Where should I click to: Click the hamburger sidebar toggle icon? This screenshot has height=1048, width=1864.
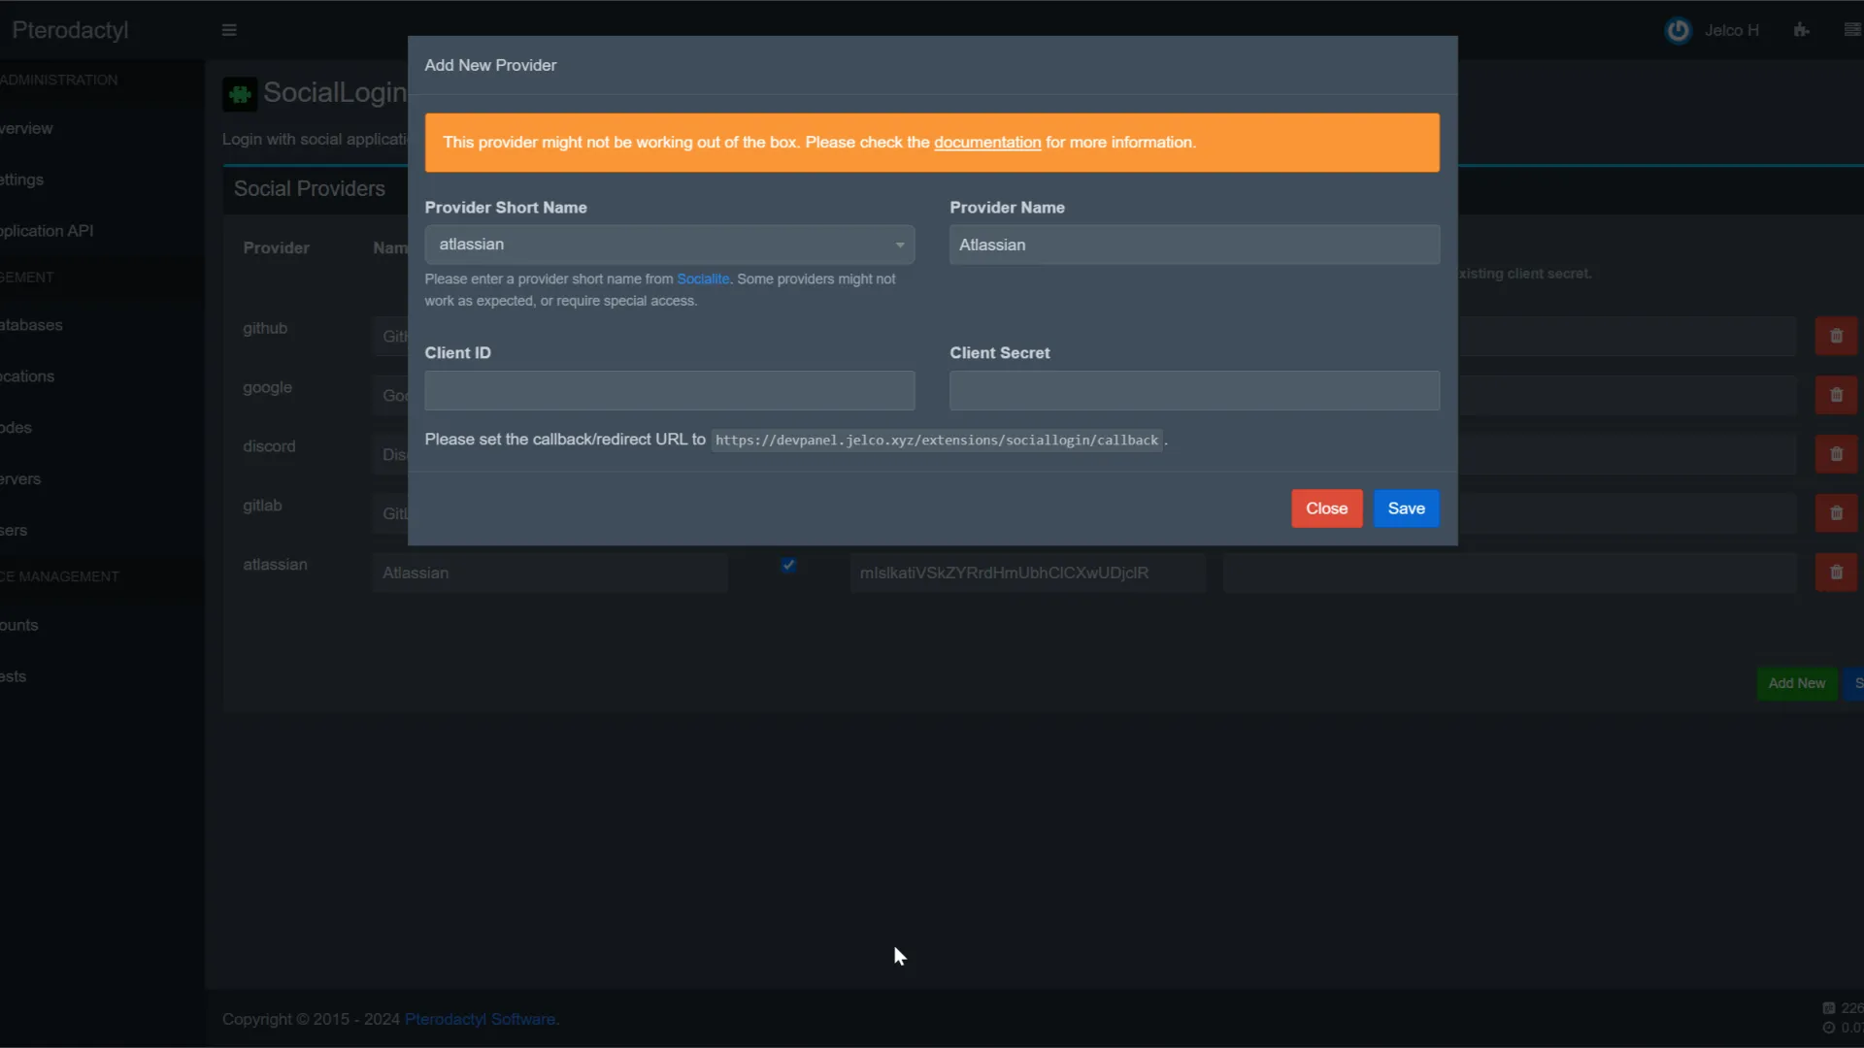coord(229,30)
